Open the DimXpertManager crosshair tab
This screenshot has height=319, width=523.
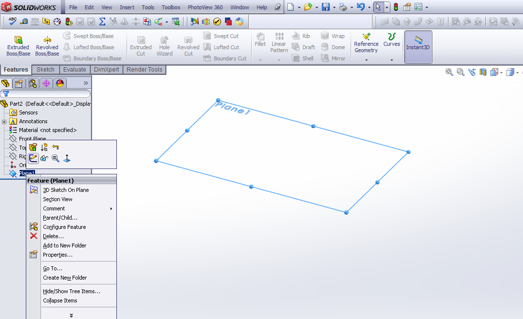pyautogui.click(x=46, y=83)
